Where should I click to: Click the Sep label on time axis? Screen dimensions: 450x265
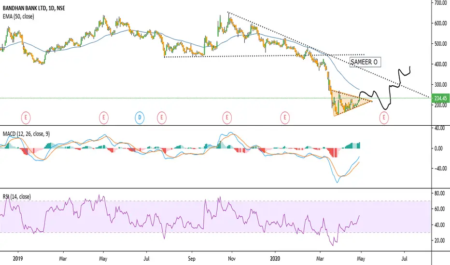pos(192,259)
